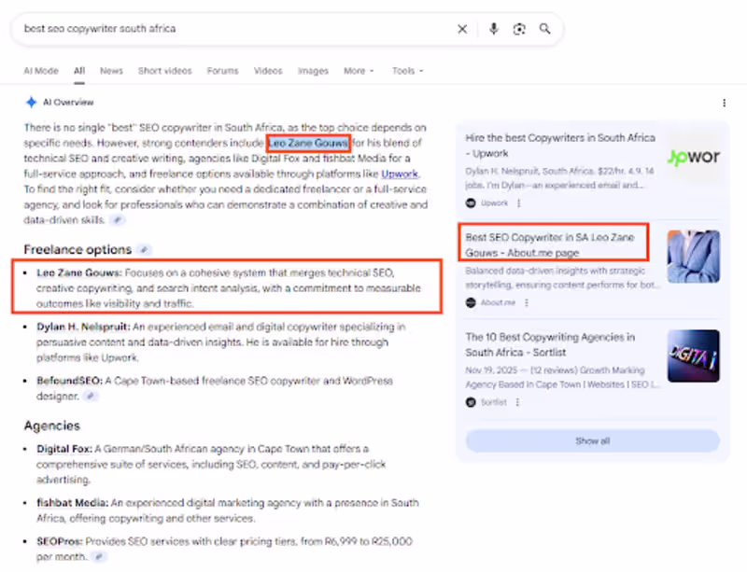Click the "Agencies" heading

(52, 426)
